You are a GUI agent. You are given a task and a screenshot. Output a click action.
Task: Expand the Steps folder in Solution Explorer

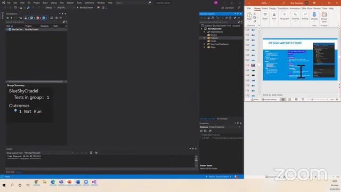click(x=204, y=47)
